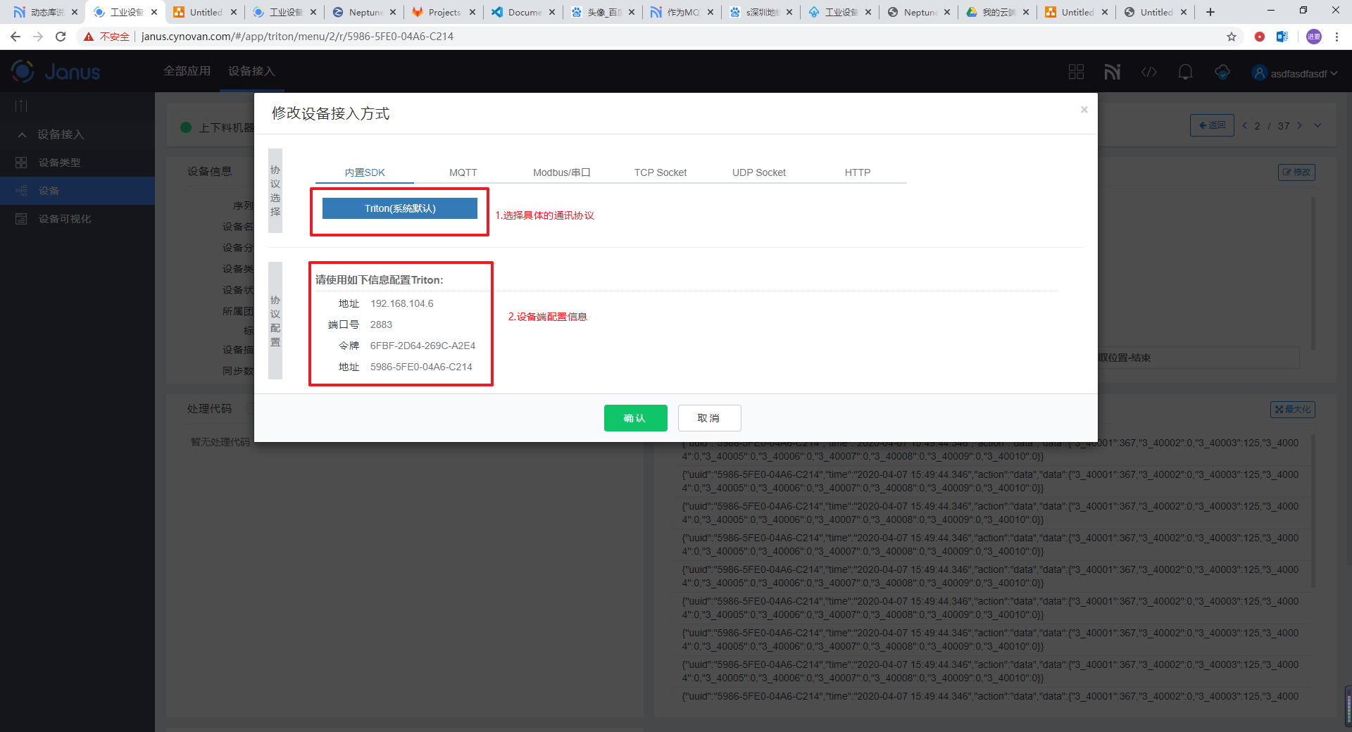Screen dimensions: 1352x732
Task: Click the 最大化 maximize button
Action: click(1293, 410)
